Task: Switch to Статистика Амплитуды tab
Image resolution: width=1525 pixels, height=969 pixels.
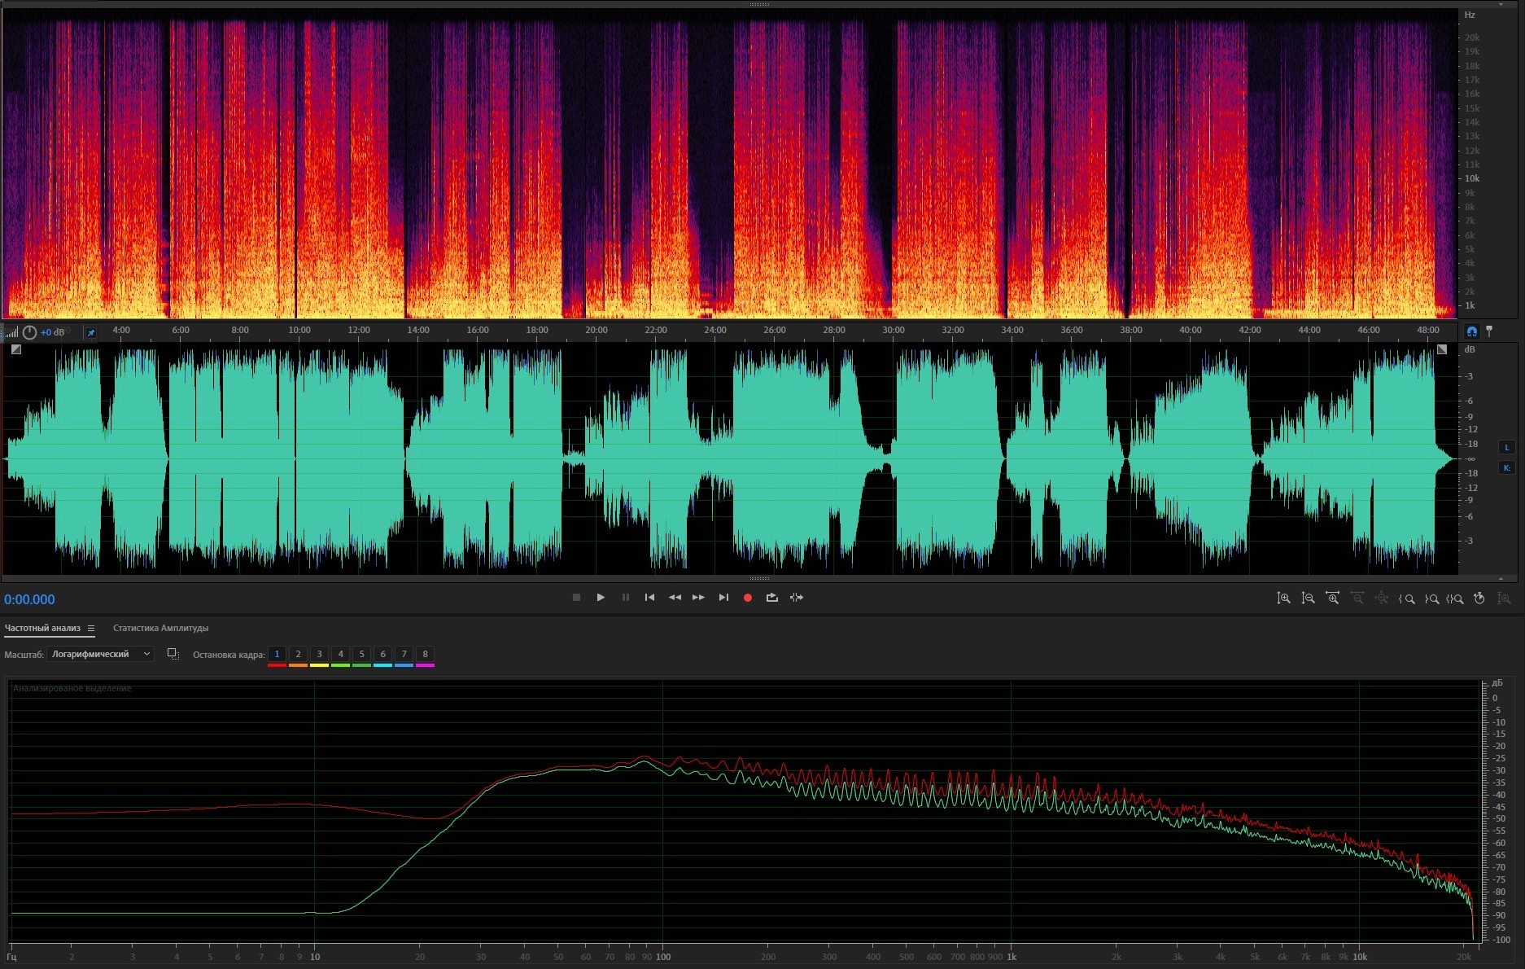Action: click(160, 628)
